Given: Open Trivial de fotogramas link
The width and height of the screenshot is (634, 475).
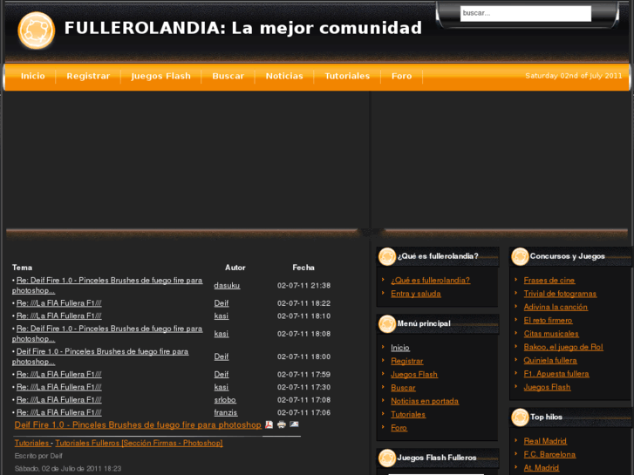Looking at the screenshot, I should (560, 294).
